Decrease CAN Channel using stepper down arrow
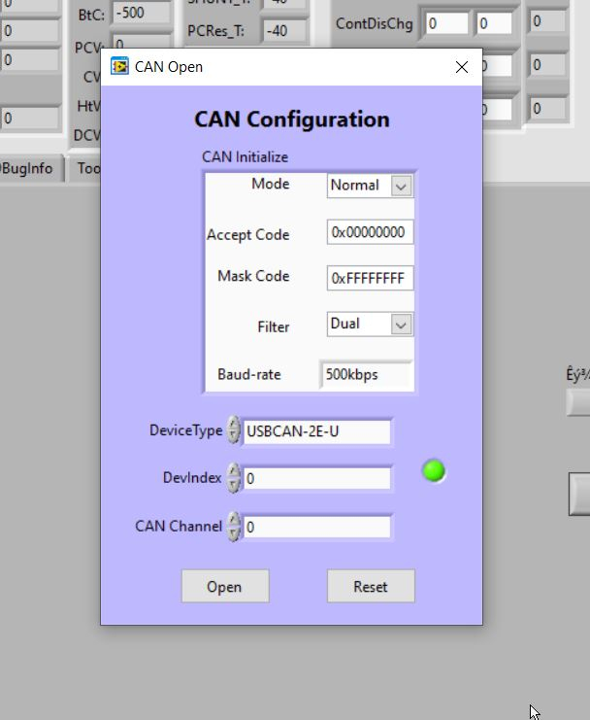590x720 pixels. tap(234, 533)
